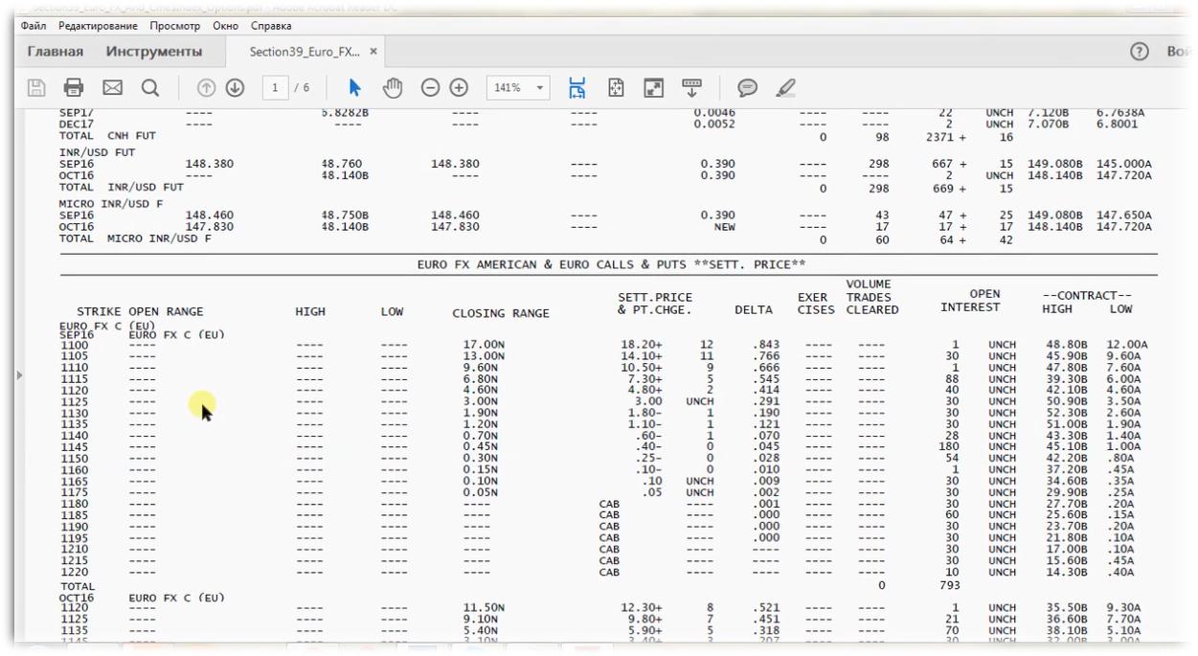The image size is (1198, 656).
Task: Go to the Главная home view
Action: pos(55,52)
